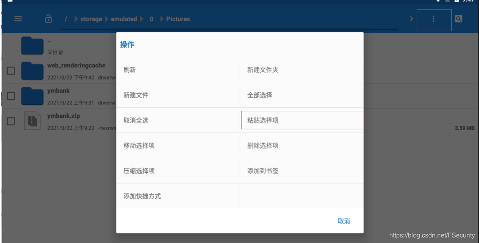The image size is (479, 243).
Task: Choose 新建文件 in the operations dialog
Action: [x=178, y=95]
